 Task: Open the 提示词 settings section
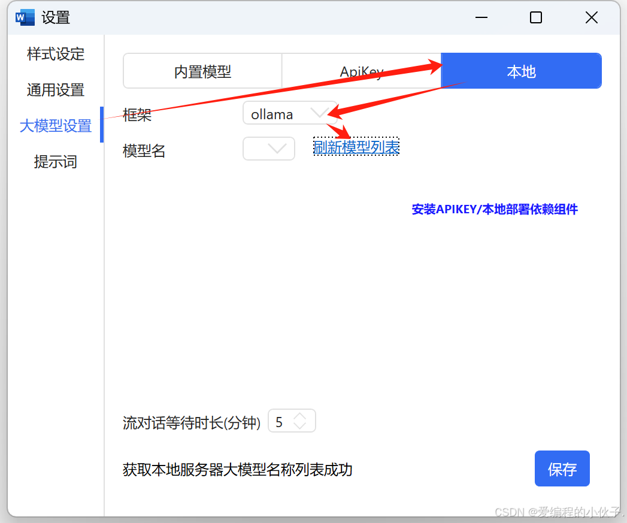click(x=54, y=161)
